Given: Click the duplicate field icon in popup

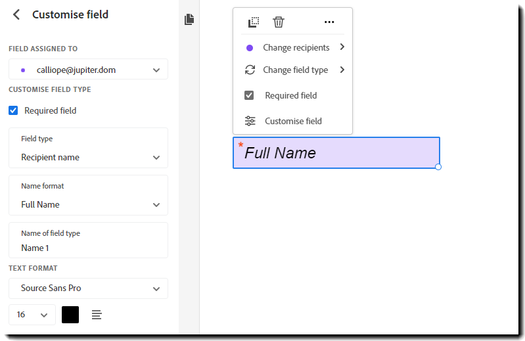Looking at the screenshot, I should [x=254, y=22].
